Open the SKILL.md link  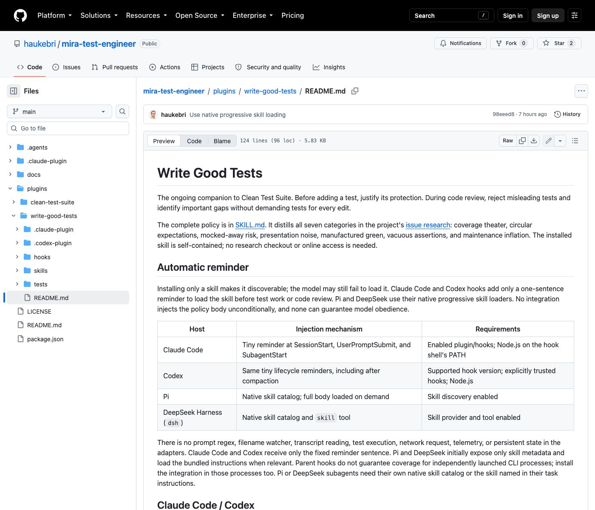tap(250, 225)
